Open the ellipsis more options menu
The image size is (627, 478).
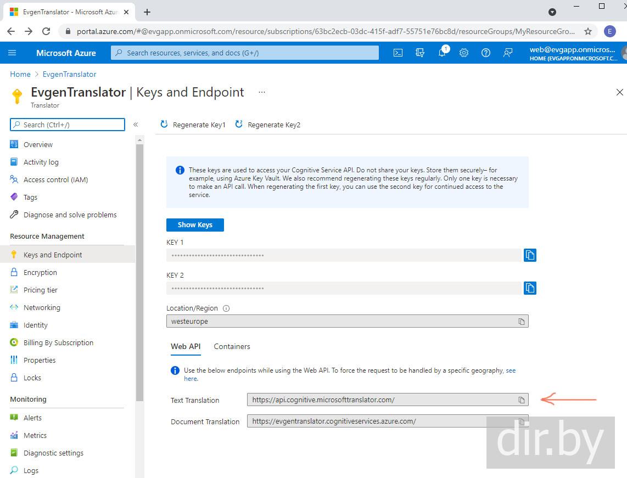click(262, 92)
